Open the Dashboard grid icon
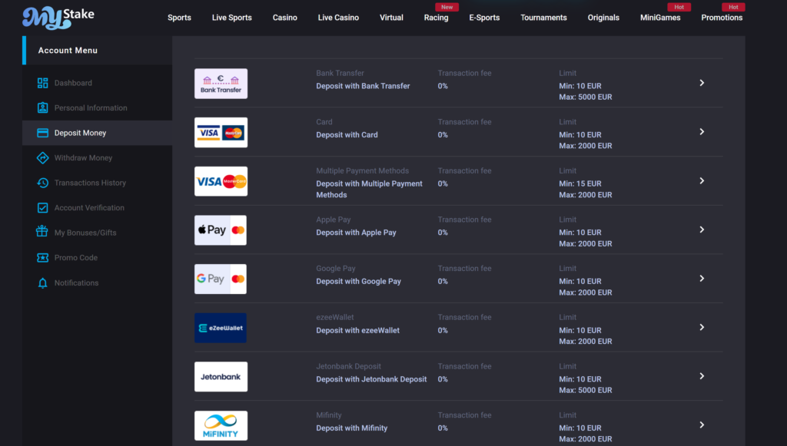787x446 pixels. [43, 83]
